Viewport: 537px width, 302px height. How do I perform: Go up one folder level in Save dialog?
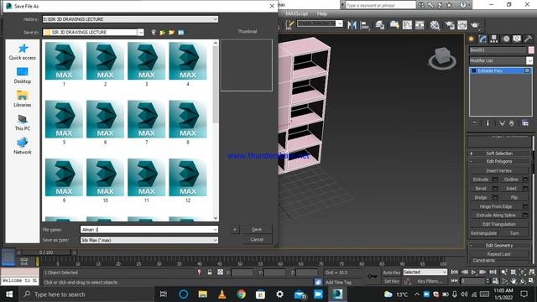[x=162, y=33]
